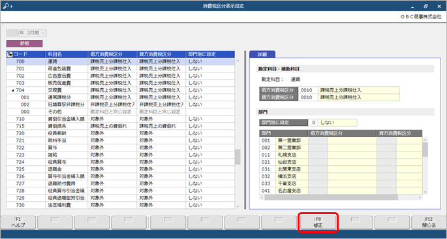The height and width of the screenshot is (239, 447).
Task: Click 課税売上の貸倒れ debit cell in row 715
Action: pos(112,126)
